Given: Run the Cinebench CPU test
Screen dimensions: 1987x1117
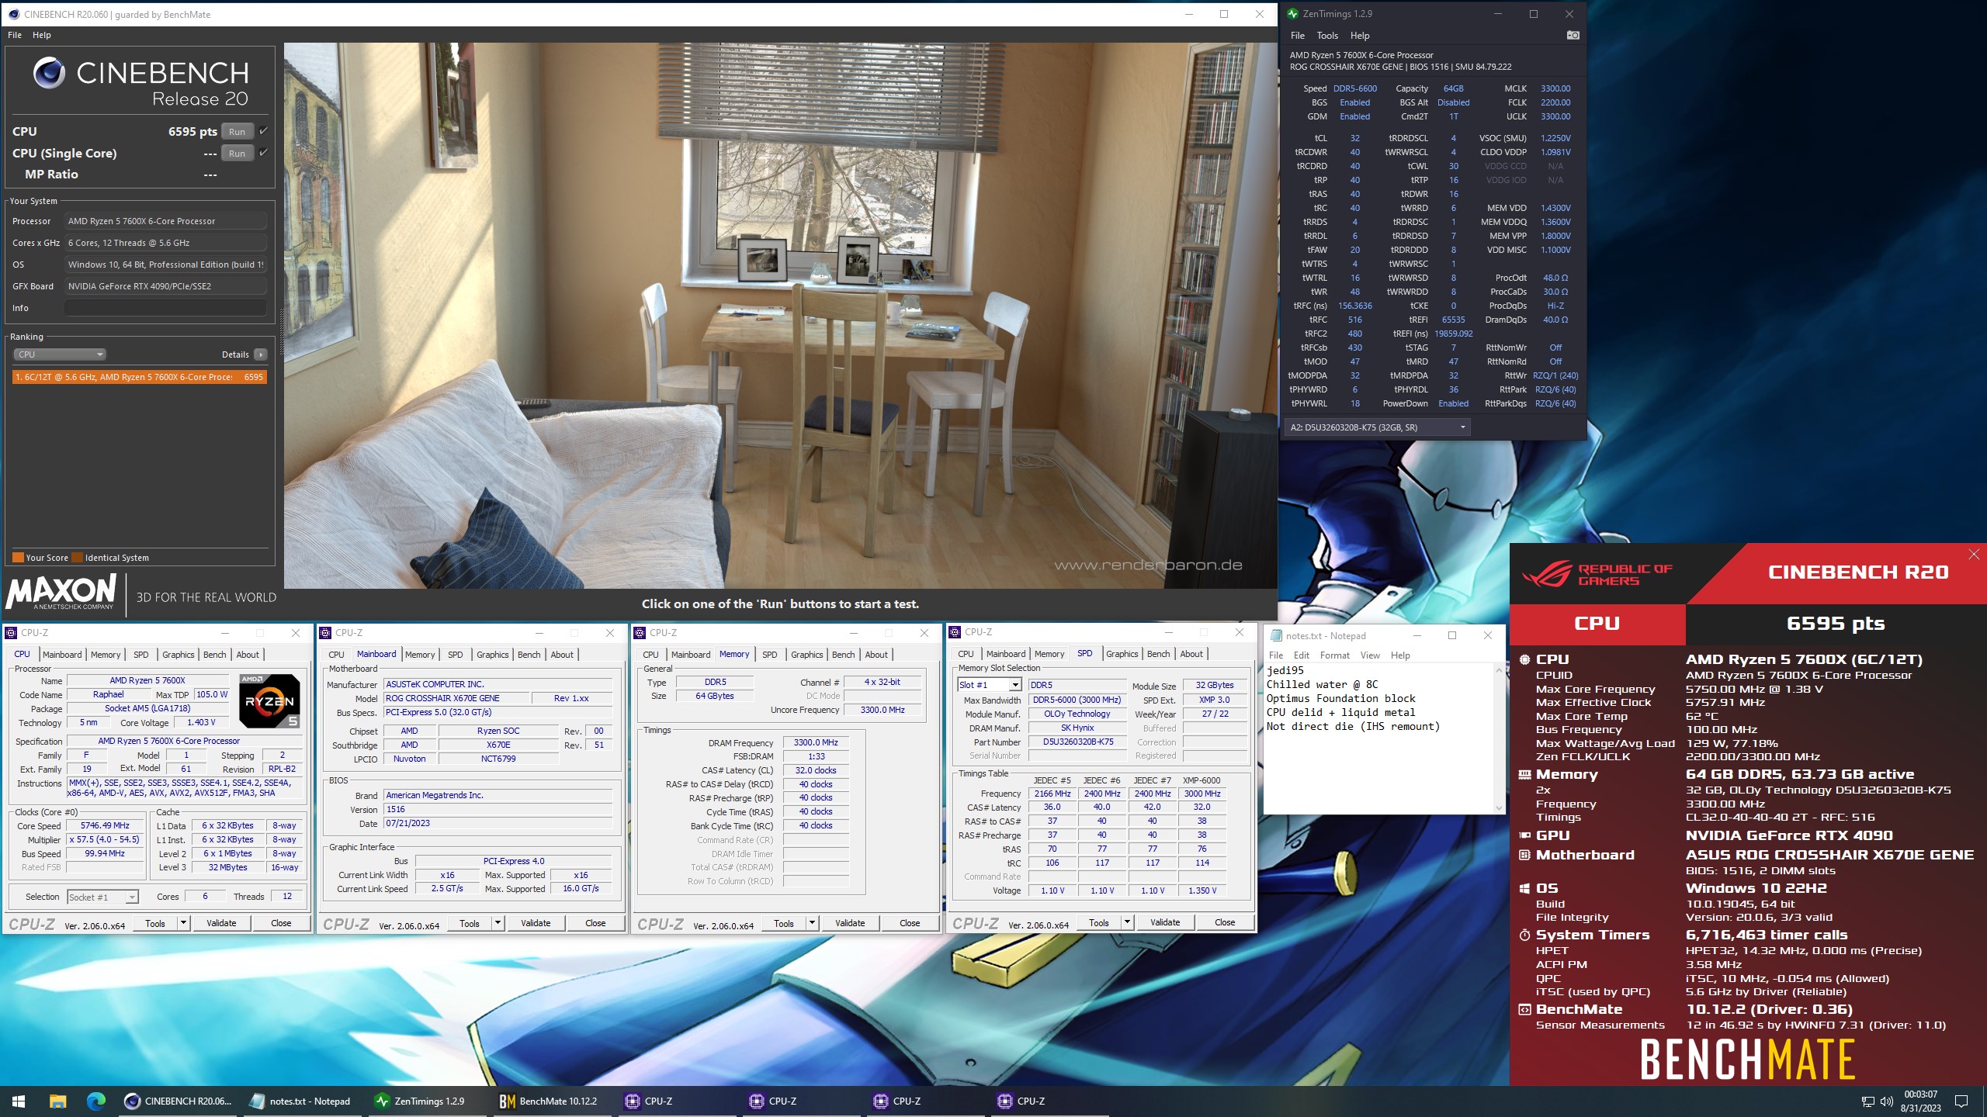Looking at the screenshot, I should tap(238, 131).
